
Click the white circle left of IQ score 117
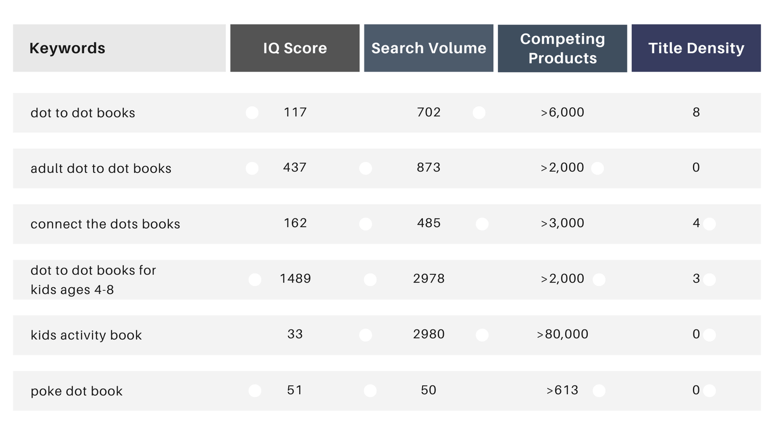click(x=252, y=113)
